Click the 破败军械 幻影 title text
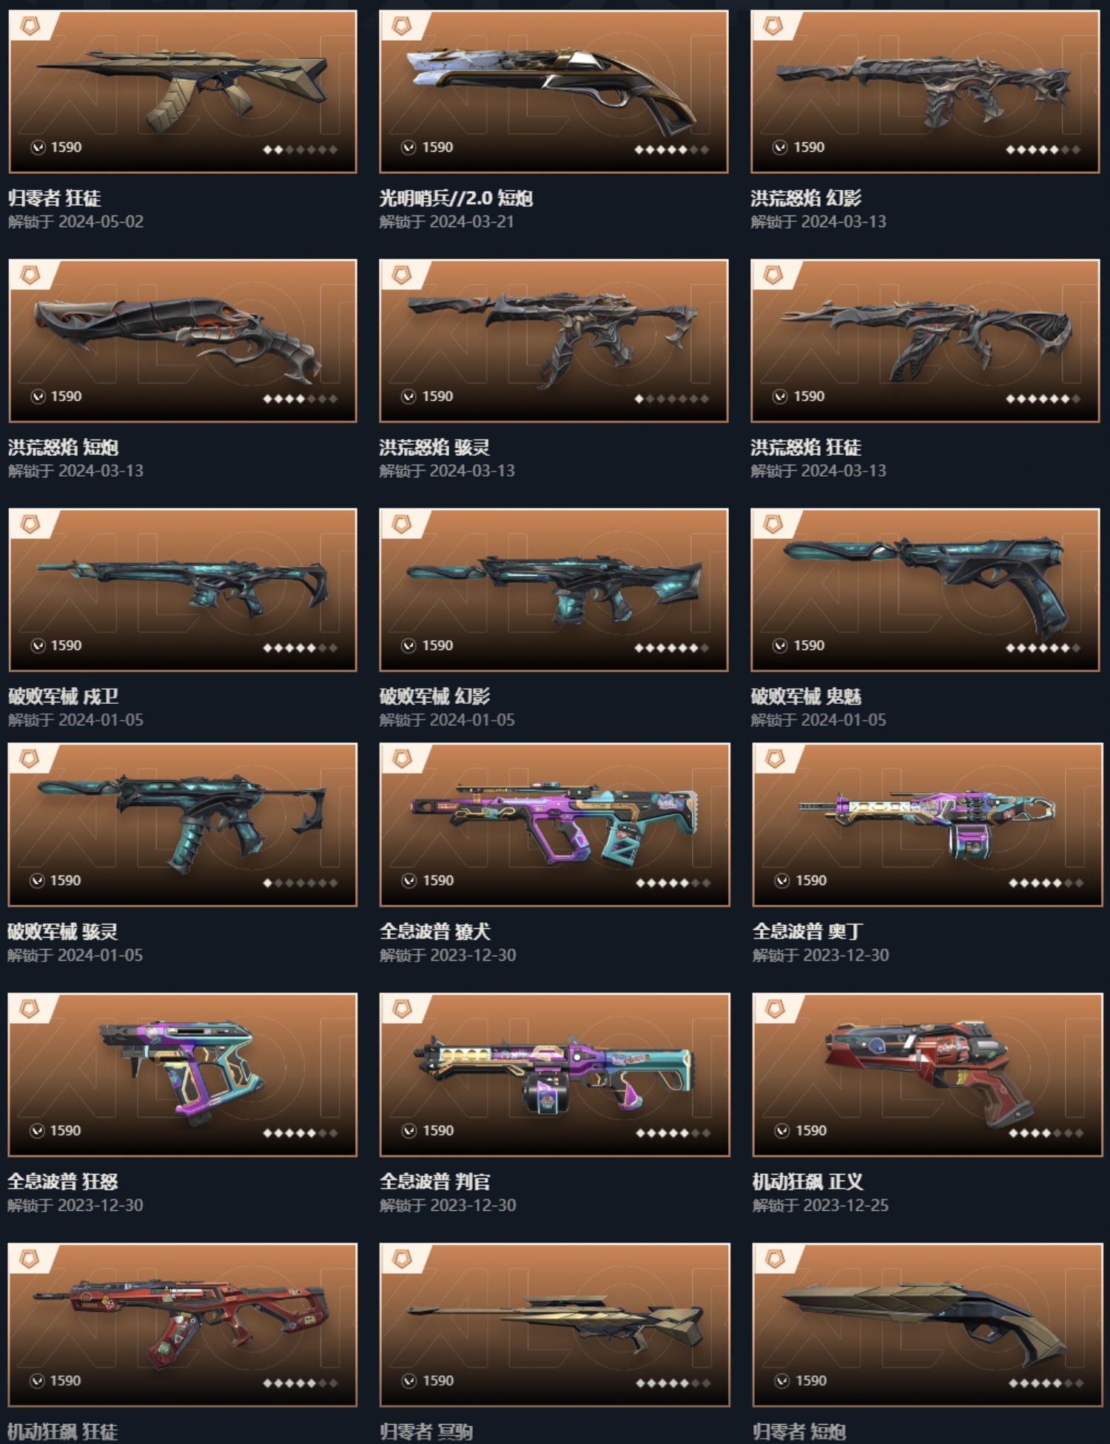 click(x=434, y=696)
